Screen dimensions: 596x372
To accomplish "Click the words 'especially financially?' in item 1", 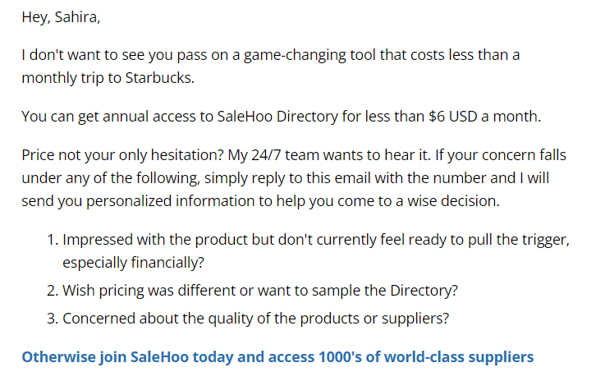I will (134, 263).
